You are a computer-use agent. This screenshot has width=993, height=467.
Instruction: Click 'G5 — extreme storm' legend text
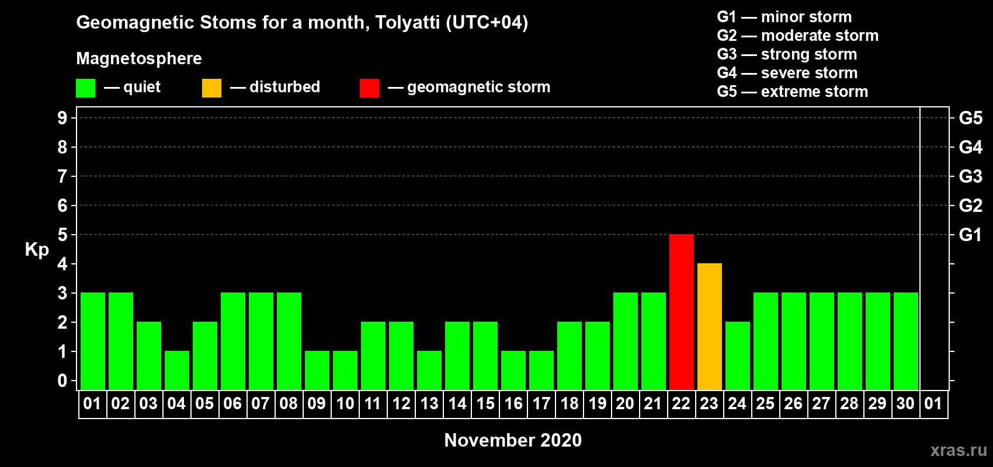click(x=793, y=92)
